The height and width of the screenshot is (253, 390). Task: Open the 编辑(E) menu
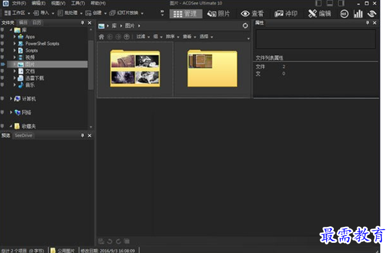39,3
